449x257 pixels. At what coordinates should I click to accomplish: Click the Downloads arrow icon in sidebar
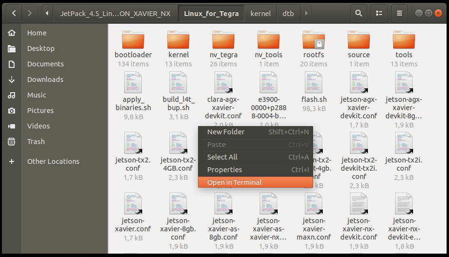pos(12,80)
